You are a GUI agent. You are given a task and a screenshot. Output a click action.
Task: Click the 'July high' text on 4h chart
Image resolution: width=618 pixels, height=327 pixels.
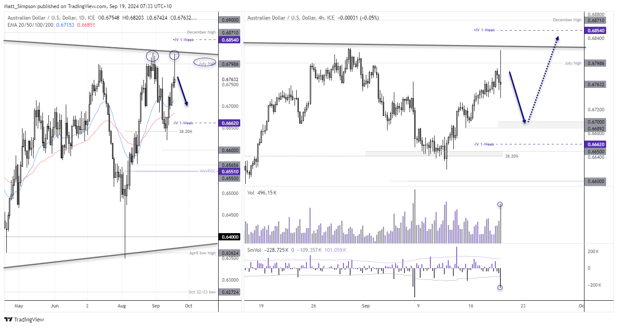click(573, 63)
